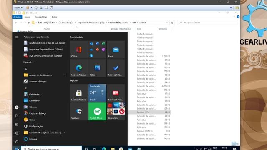
Task: Enter VMware full screen mode icon
Action: [x=46, y=7]
